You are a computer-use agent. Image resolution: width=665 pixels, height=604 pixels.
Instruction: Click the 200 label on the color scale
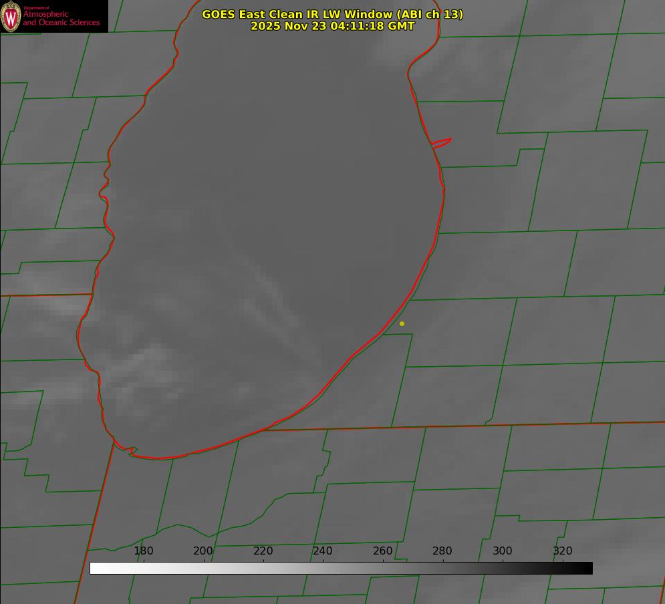pyautogui.click(x=203, y=551)
